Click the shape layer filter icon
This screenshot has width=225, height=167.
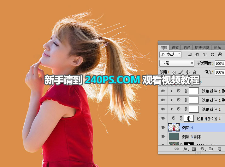point(212,54)
